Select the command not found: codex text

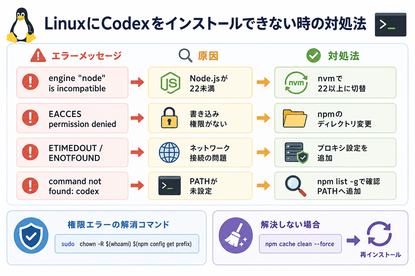tap(75, 186)
